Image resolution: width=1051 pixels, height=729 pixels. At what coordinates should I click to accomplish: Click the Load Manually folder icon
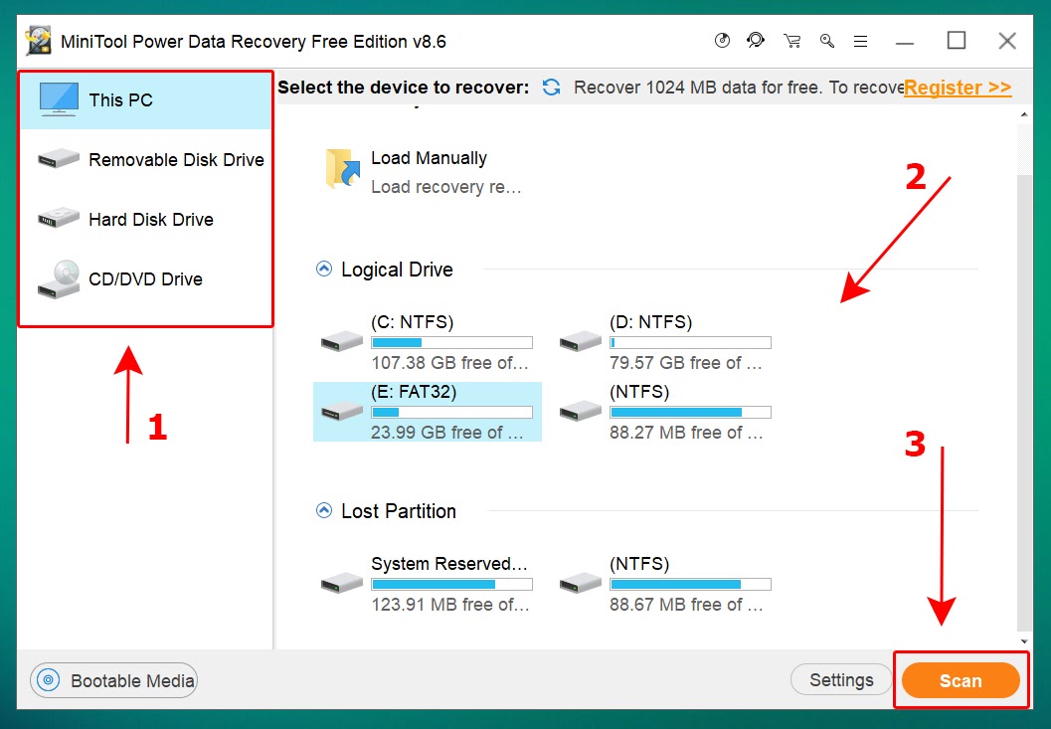(343, 170)
